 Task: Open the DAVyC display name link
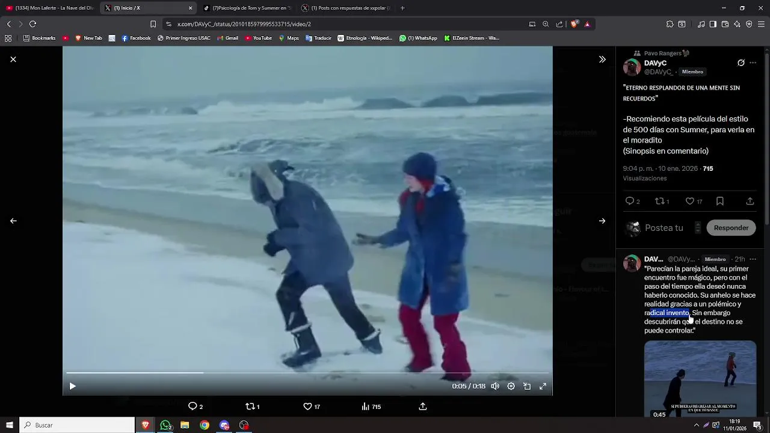tap(655, 63)
